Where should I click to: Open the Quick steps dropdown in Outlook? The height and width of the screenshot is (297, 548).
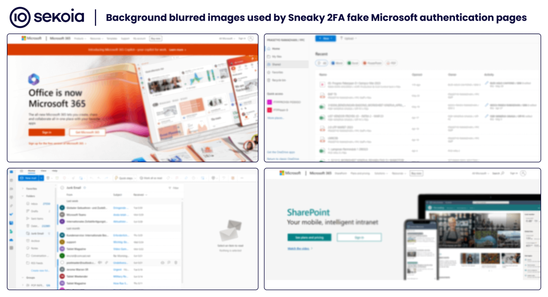click(x=125, y=178)
